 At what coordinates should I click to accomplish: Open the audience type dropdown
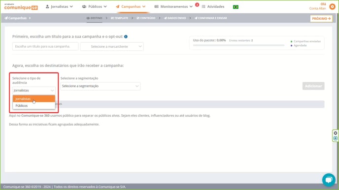point(34,91)
